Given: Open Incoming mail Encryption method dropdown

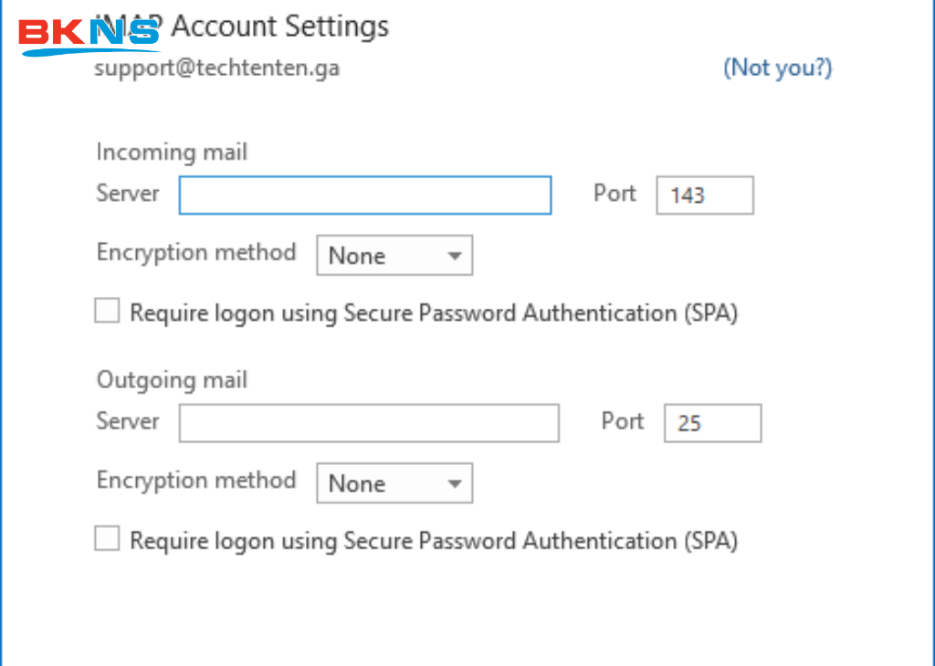Looking at the screenshot, I should coord(394,256).
